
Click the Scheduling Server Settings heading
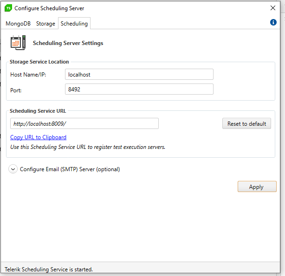(x=68, y=43)
